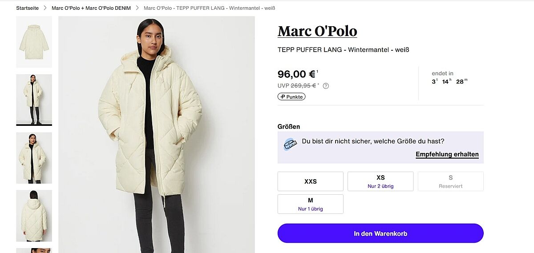Add item with In den Warenkorb
This screenshot has width=534, height=253.
[380, 233]
